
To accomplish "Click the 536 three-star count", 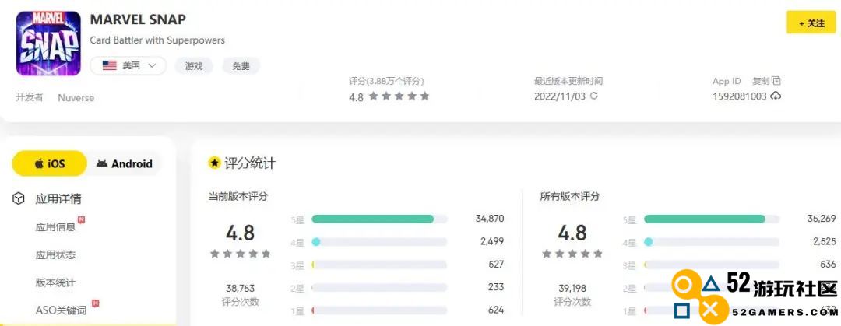I will (828, 265).
